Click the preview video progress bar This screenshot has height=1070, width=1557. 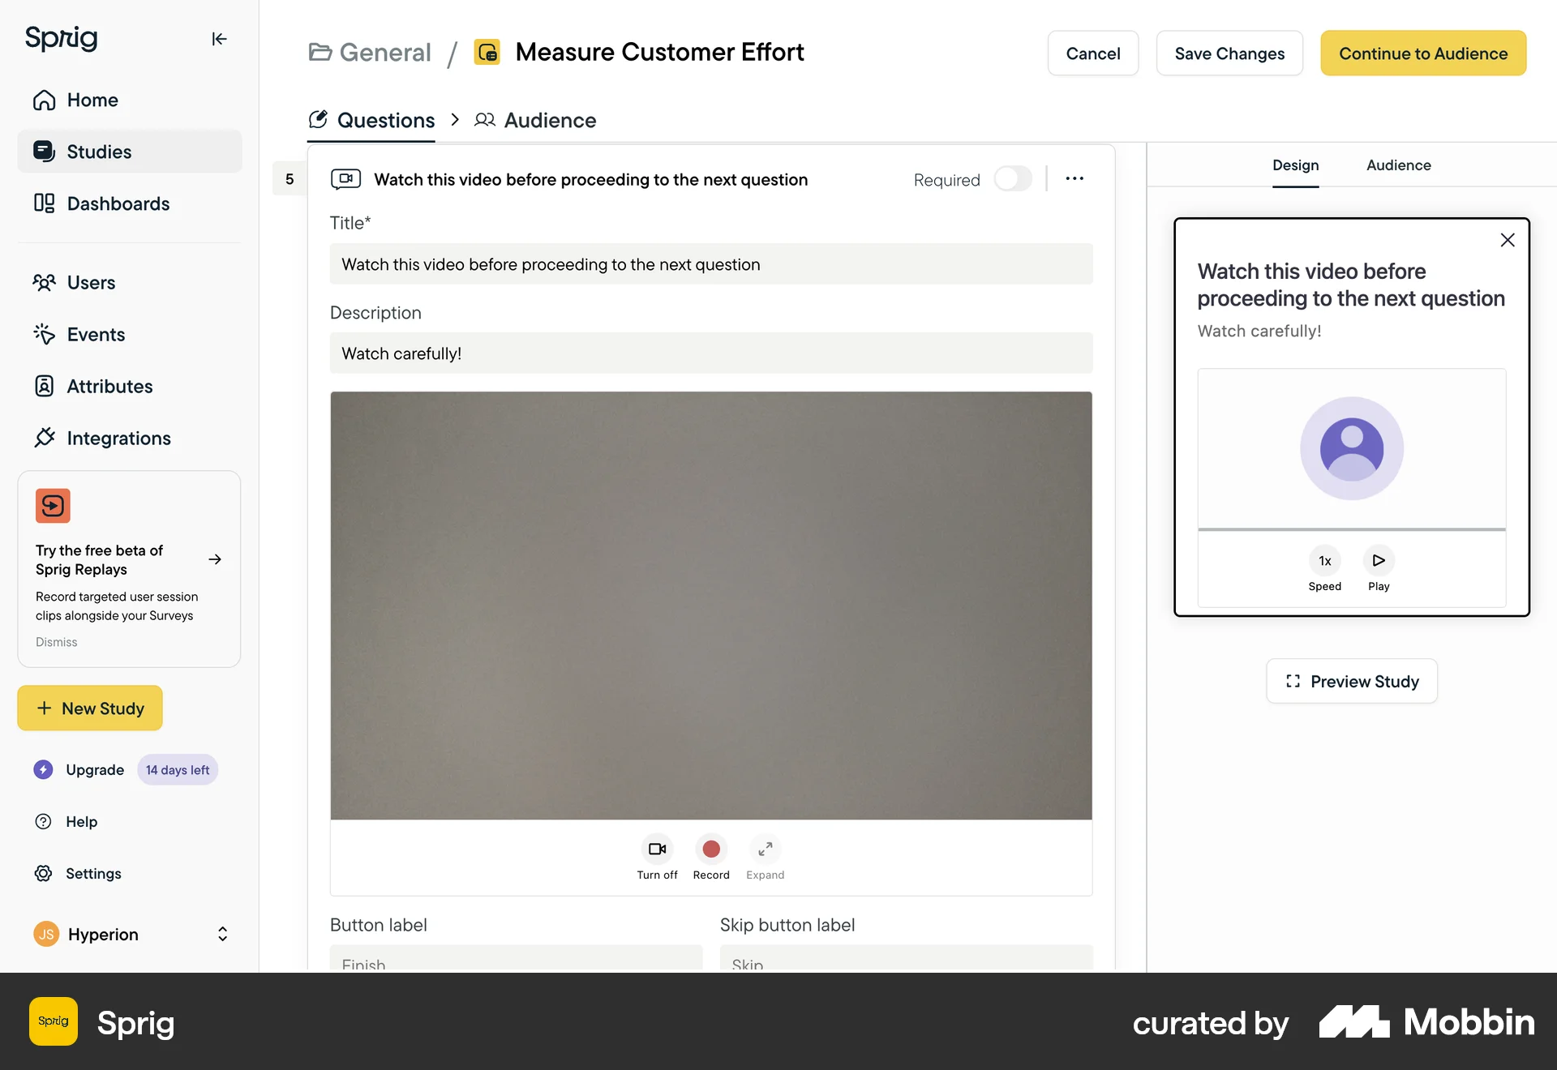coord(1352,529)
